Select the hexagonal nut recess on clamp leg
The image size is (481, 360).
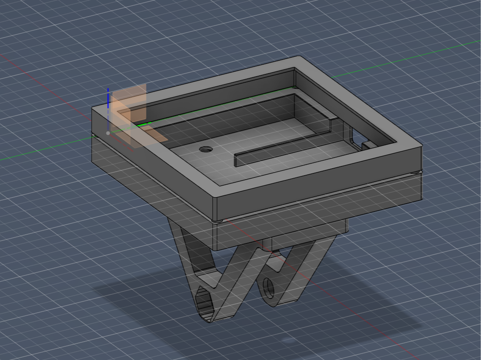(204, 304)
